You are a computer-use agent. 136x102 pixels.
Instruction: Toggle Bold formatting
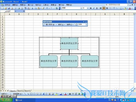tap(91, 8)
